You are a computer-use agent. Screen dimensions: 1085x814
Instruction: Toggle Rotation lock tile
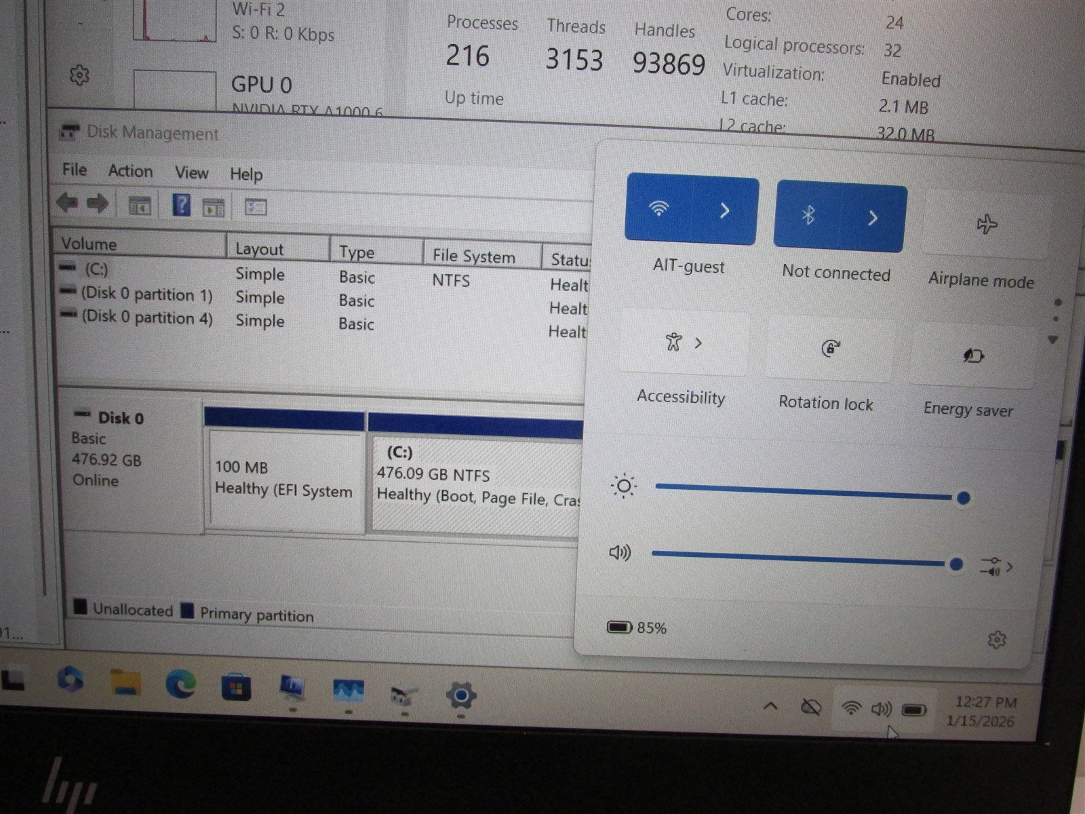point(831,348)
